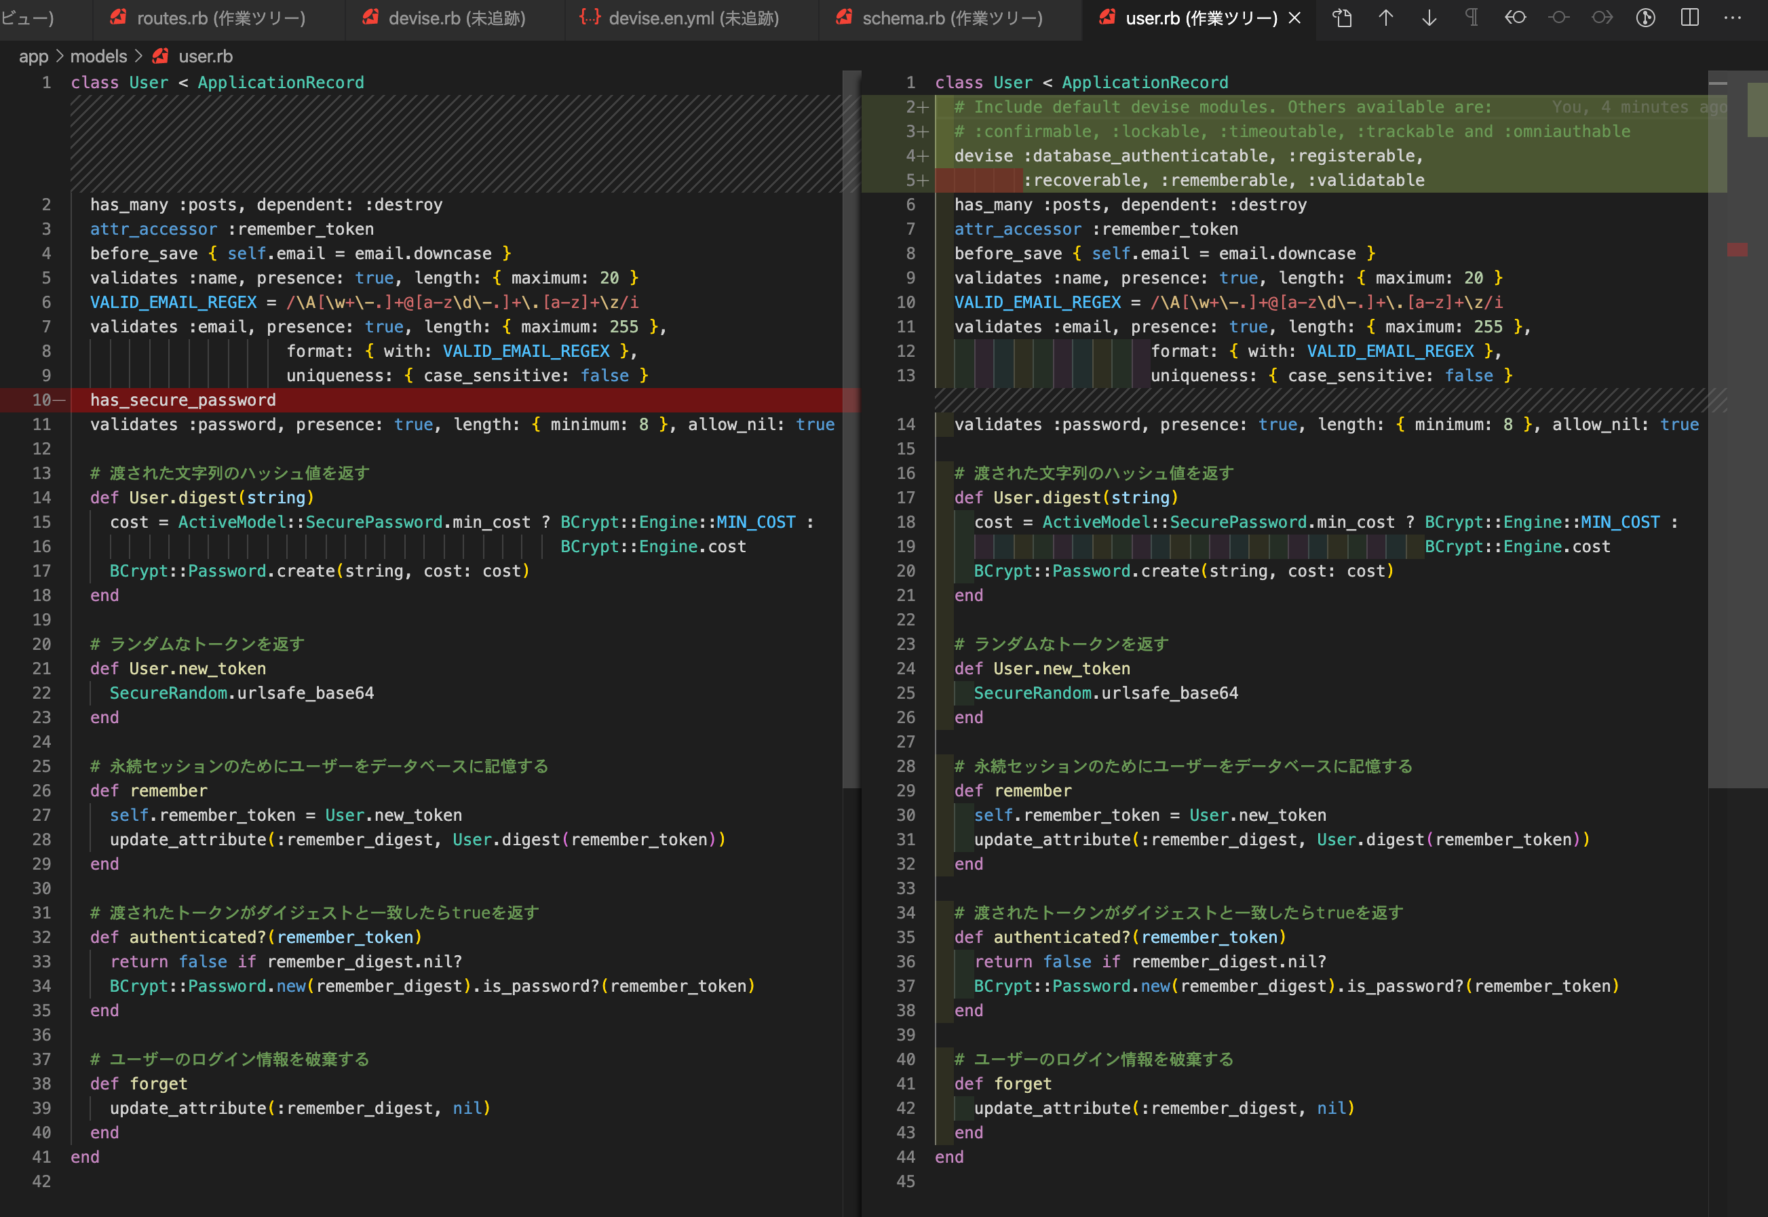Open changes with previous revision icon

1516,18
